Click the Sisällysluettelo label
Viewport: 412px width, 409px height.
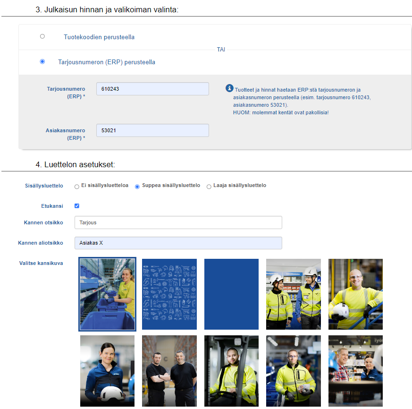click(44, 186)
